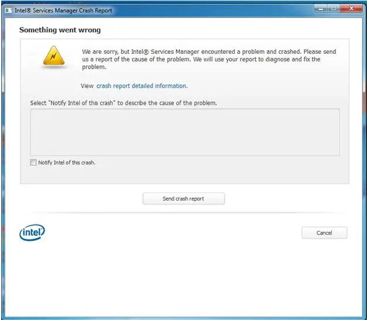Cancel the crash report dialog

point(324,233)
